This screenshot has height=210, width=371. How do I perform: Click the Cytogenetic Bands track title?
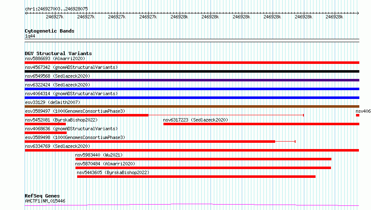(x=50, y=31)
